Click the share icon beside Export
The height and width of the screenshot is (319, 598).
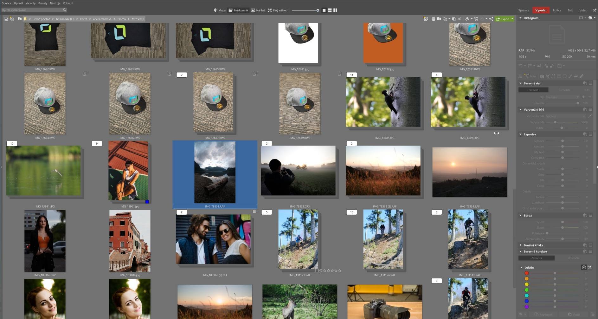[x=491, y=19]
